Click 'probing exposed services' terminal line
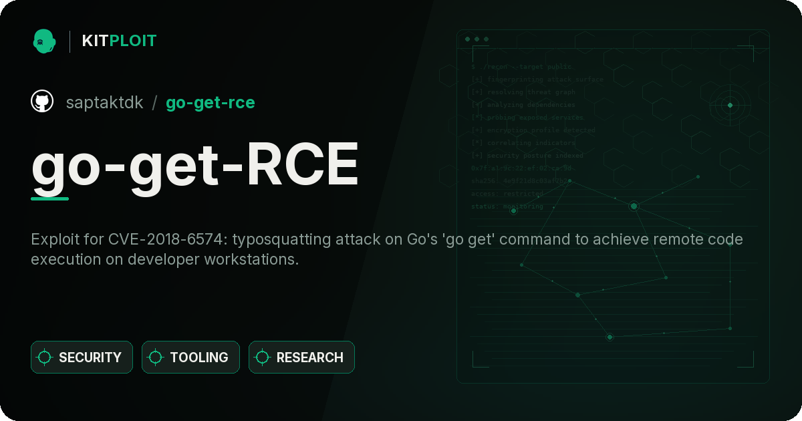The width and height of the screenshot is (802, 421). pyautogui.click(x=528, y=117)
